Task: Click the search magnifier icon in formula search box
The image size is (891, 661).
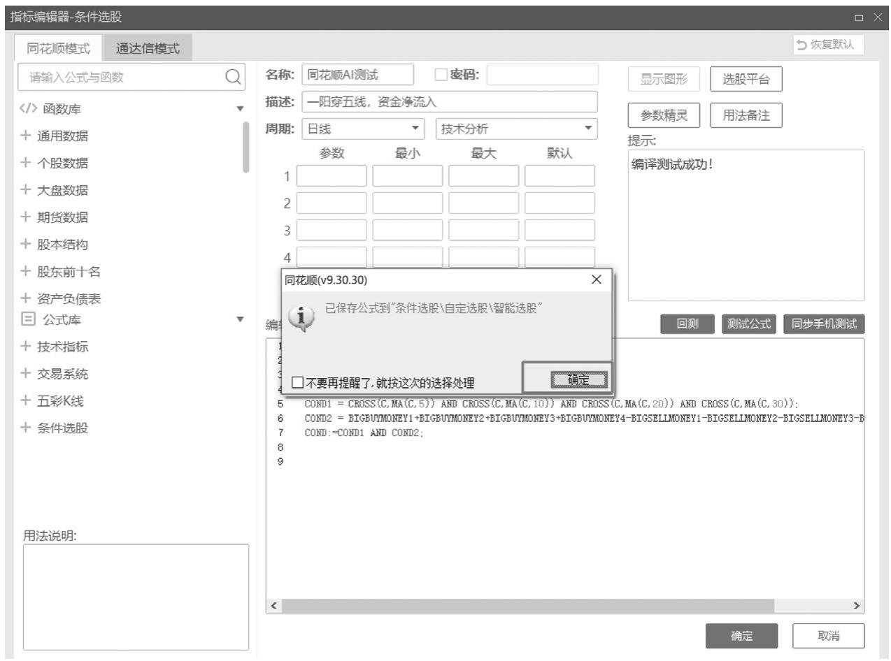Action: point(234,77)
